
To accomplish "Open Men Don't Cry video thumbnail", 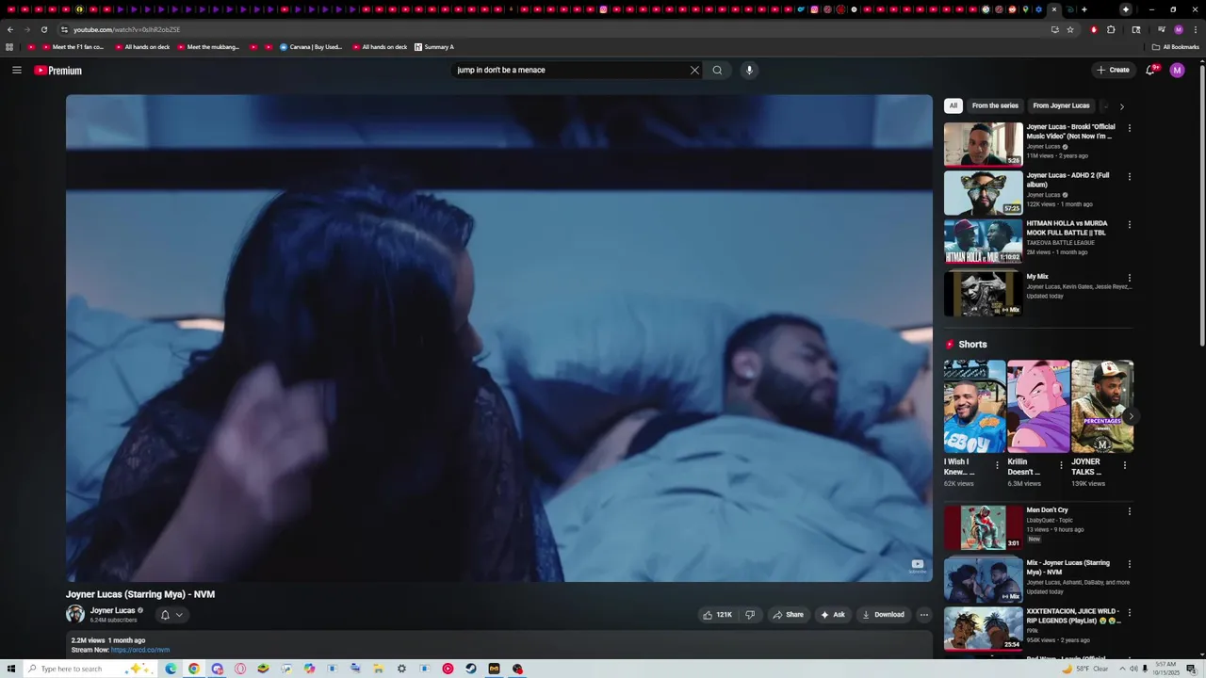I will pyautogui.click(x=983, y=527).
